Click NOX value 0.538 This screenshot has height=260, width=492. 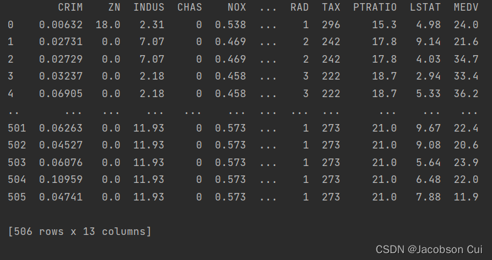(231, 24)
